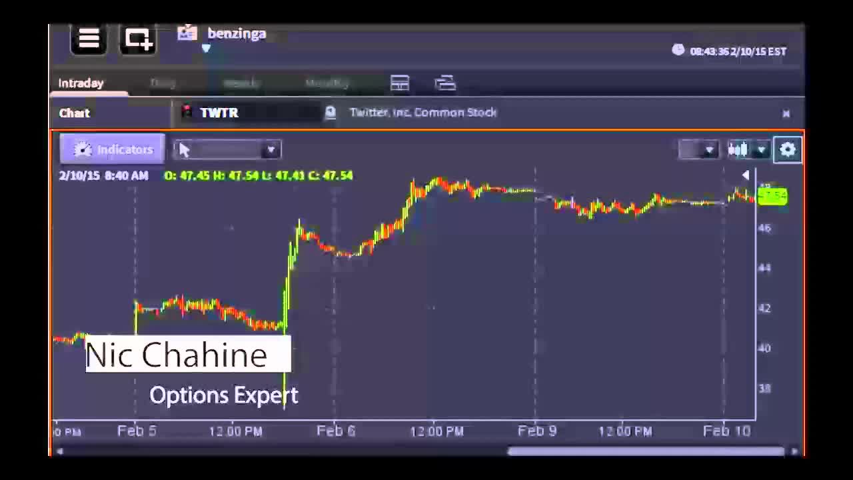Select the pointer cursor tool
The image size is (853, 480).
click(x=185, y=150)
